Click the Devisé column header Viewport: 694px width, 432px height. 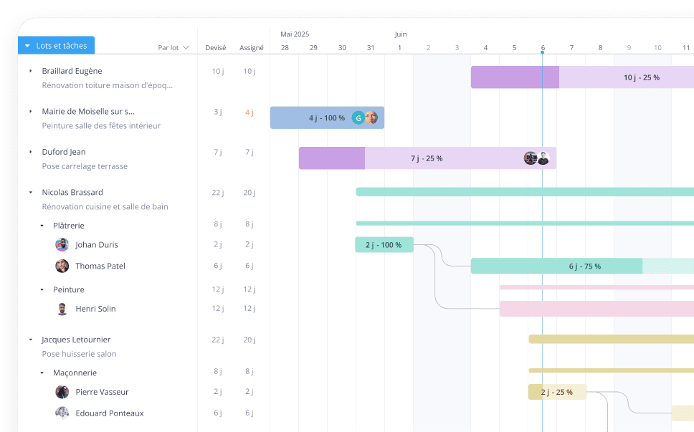tap(216, 48)
